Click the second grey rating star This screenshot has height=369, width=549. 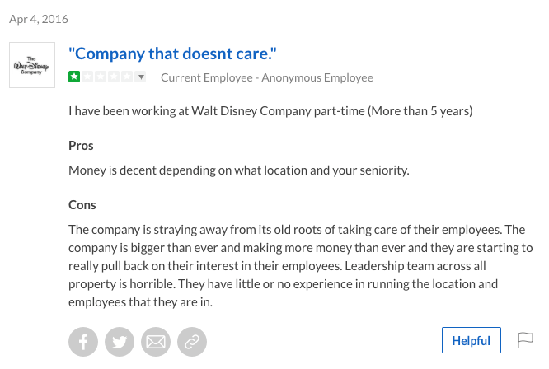(87, 77)
